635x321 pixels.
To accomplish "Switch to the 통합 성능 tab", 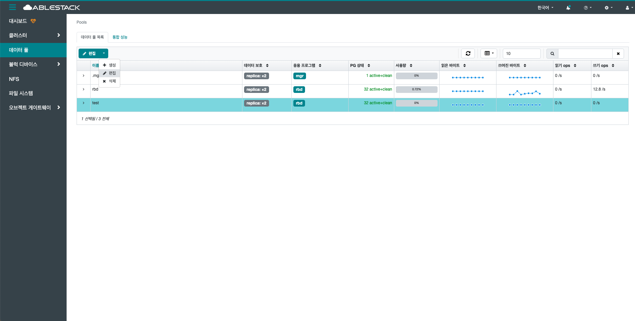I will click(120, 37).
